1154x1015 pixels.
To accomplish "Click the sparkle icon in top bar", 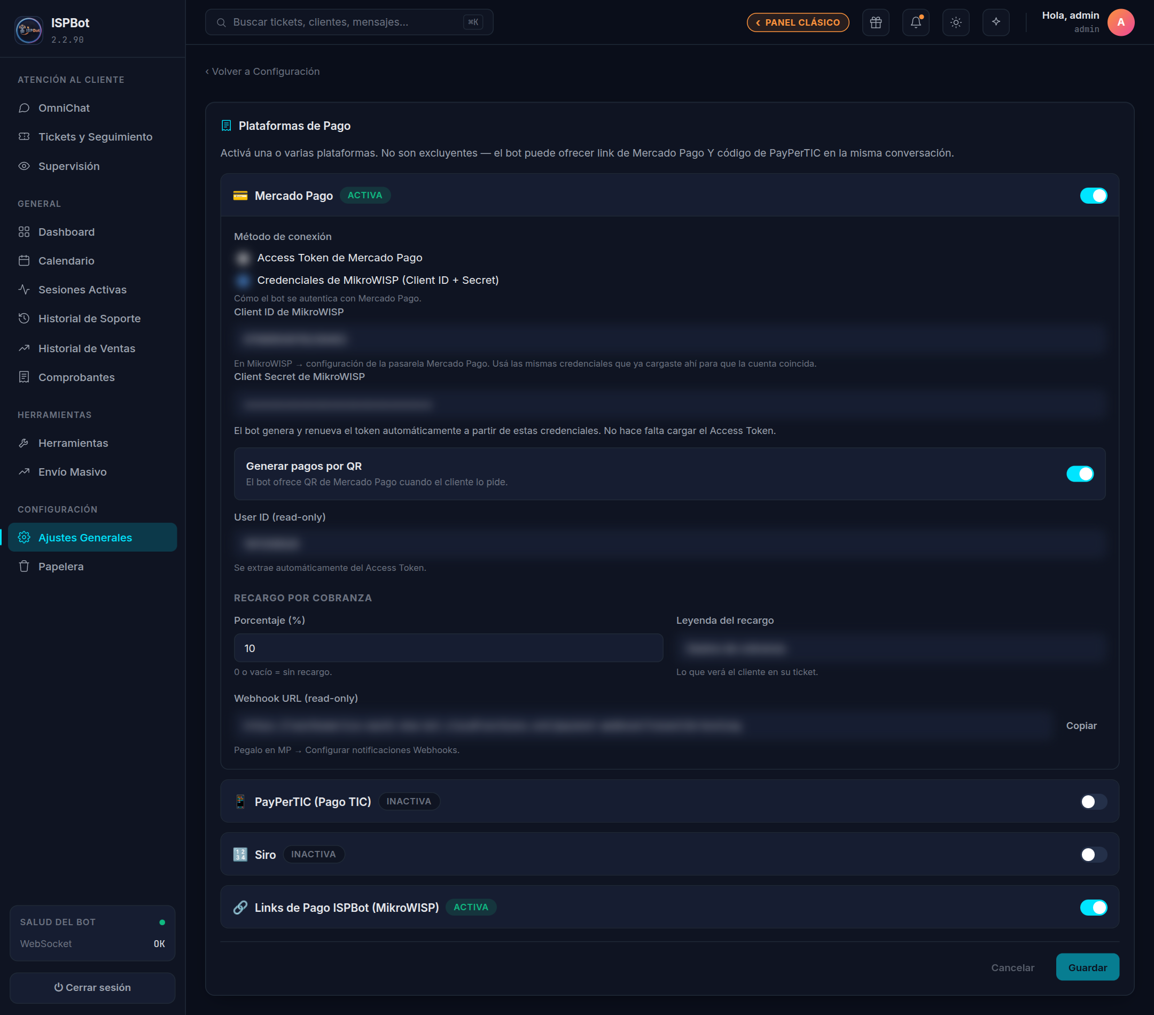I will 996,22.
